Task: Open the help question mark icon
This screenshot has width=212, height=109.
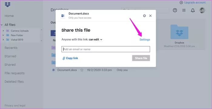Action: point(175,10)
